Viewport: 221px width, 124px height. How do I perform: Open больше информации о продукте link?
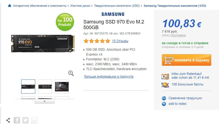click(x=109, y=77)
